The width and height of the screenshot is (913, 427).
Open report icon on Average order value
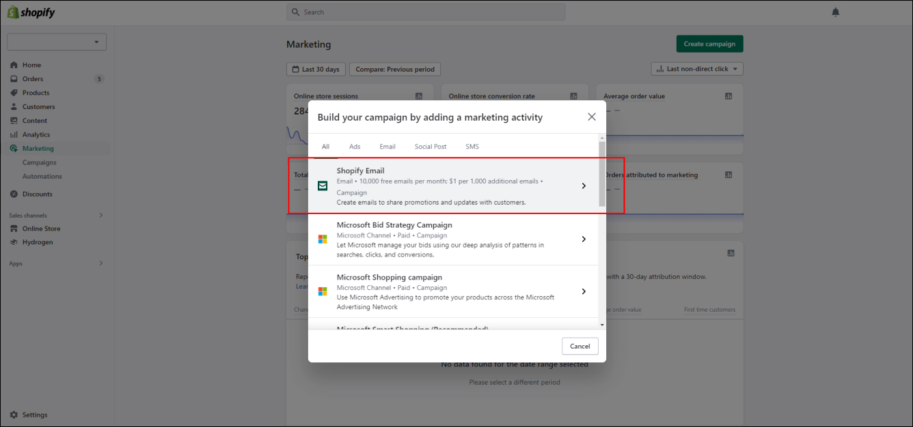coord(728,96)
